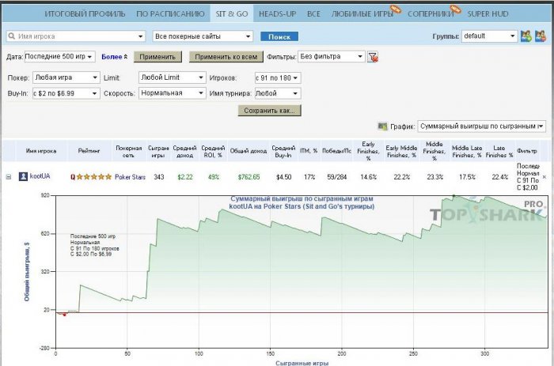Click the Poker Stars network link
The height and width of the screenshot is (366, 554).
pyautogui.click(x=130, y=177)
